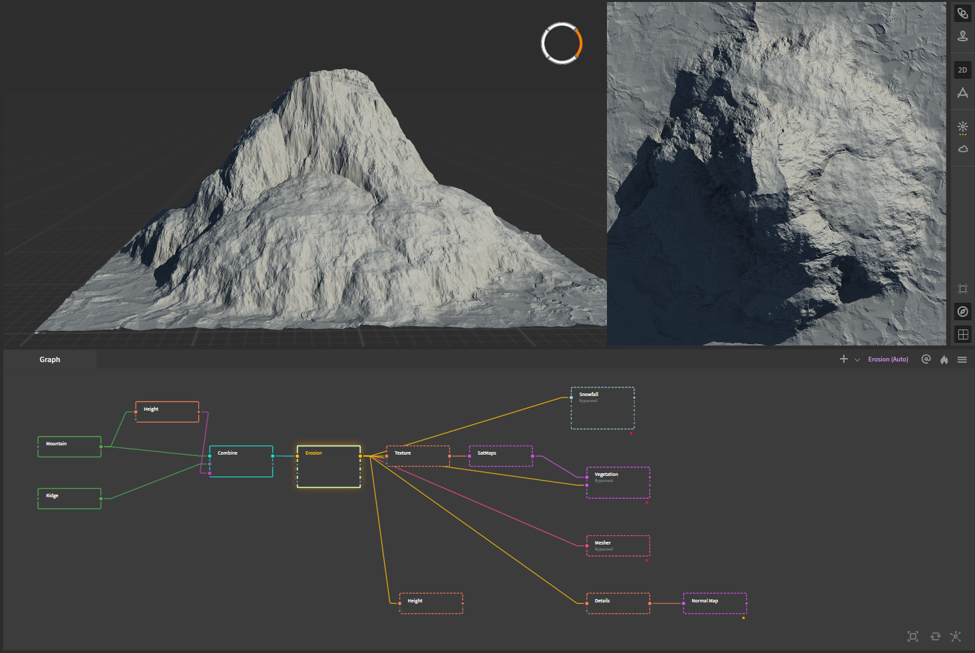Click the circular build progress indicator

click(562, 43)
